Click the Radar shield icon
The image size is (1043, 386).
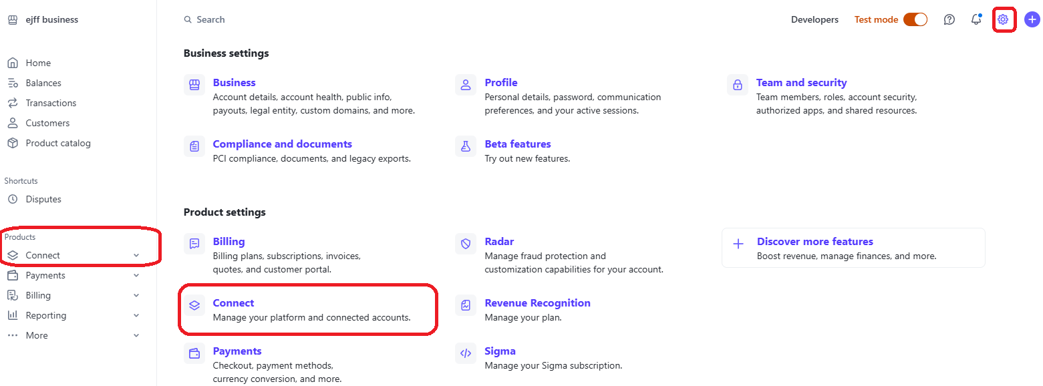coord(466,244)
